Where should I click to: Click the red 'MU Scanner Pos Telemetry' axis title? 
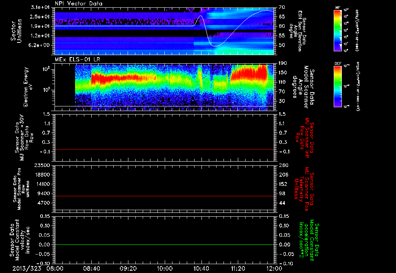tap(304, 189)
